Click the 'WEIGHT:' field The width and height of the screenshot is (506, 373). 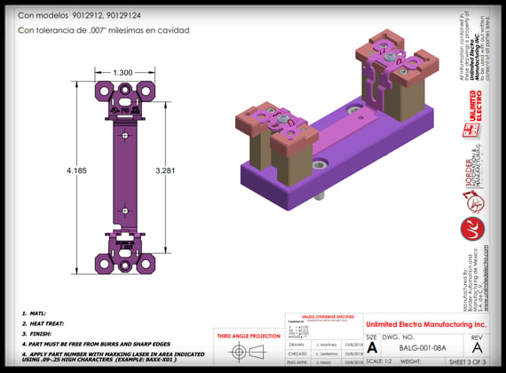410,361
